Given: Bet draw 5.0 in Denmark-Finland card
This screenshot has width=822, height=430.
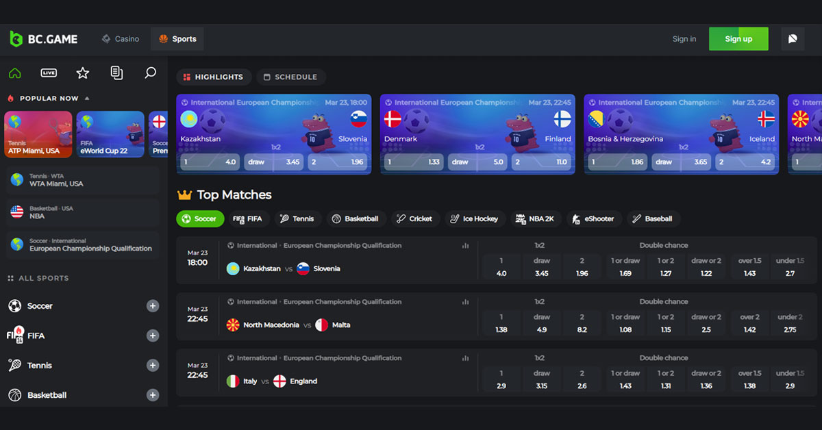Looking at the screenshot, I should click(478, 162).
